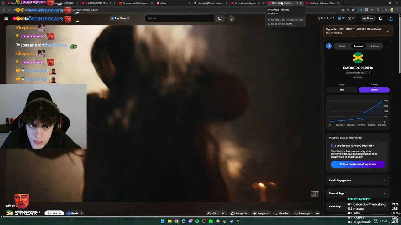Click the Video Tags label
This screenshot has width=401, height=225.
[x=335, y=207]
